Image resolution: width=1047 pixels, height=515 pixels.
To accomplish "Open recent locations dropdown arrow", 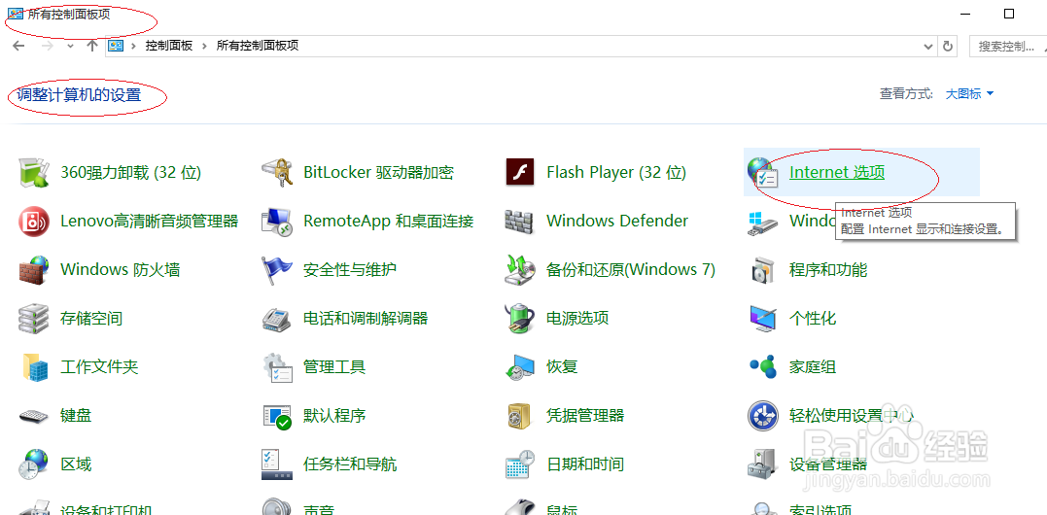I will pos(71,46).
